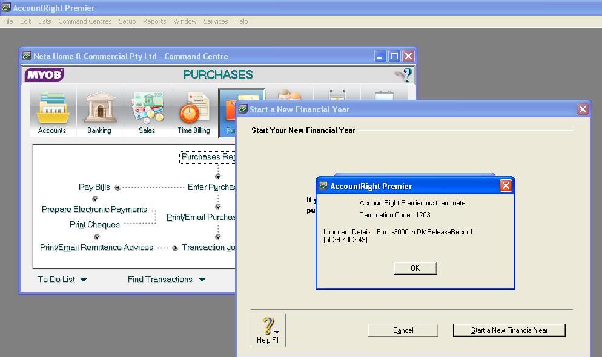
Task: Click the MYOB logo
Action: (44, 76)
